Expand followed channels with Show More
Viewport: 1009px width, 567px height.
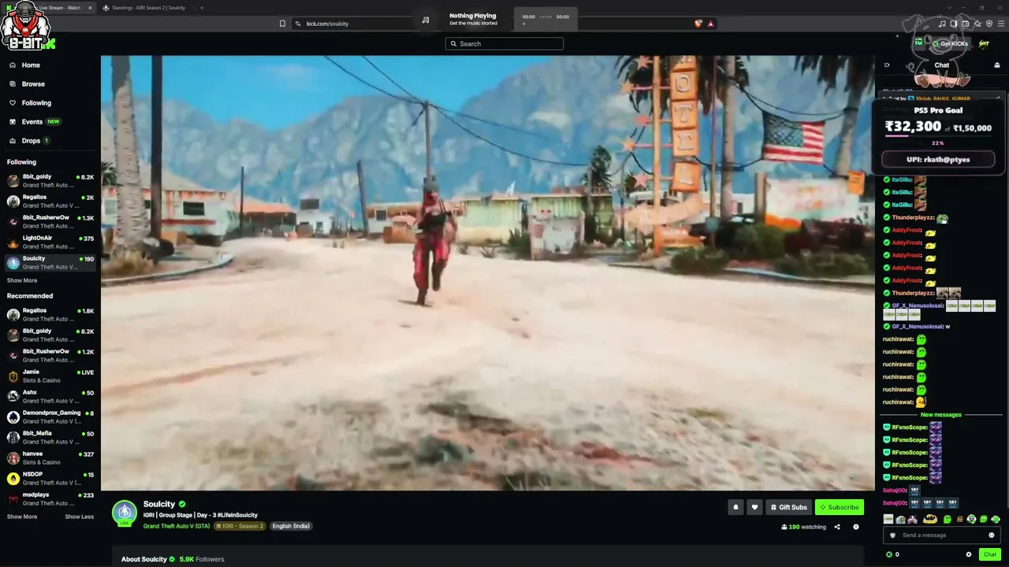click(x=22, y=280)
